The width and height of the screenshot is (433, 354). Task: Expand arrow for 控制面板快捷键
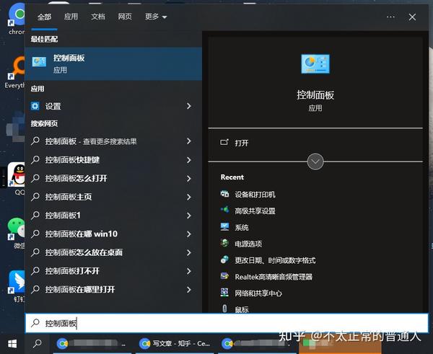[188, 160]
